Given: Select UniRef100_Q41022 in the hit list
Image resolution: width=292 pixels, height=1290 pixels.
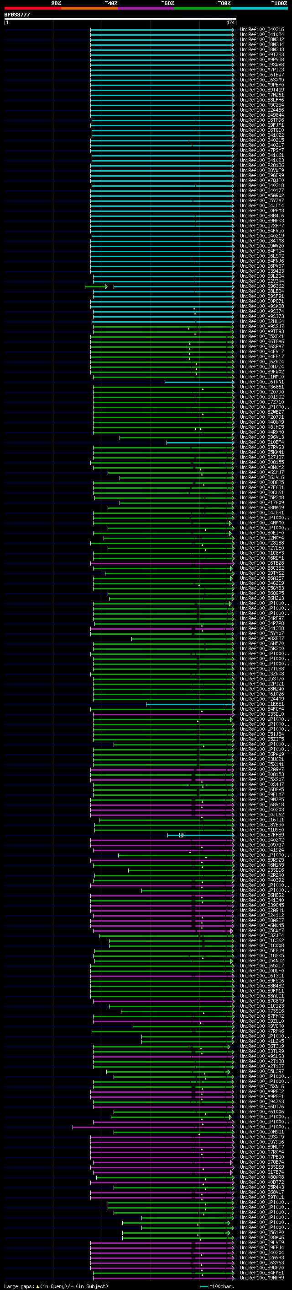Looking at the screenshot, I should [x=261, y=135].
